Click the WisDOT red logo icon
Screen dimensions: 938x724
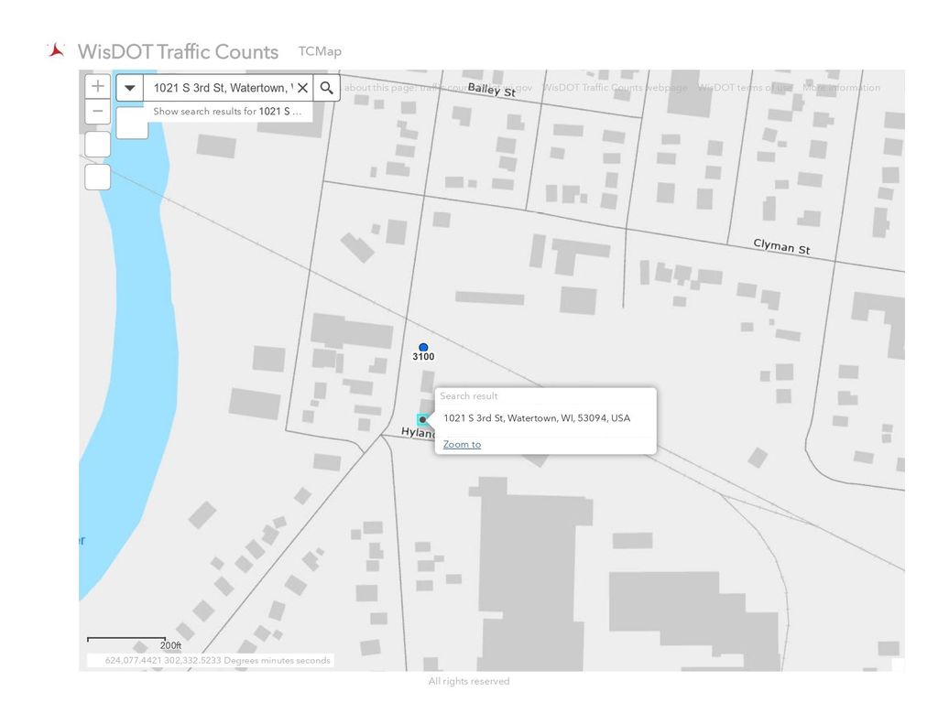57,50
